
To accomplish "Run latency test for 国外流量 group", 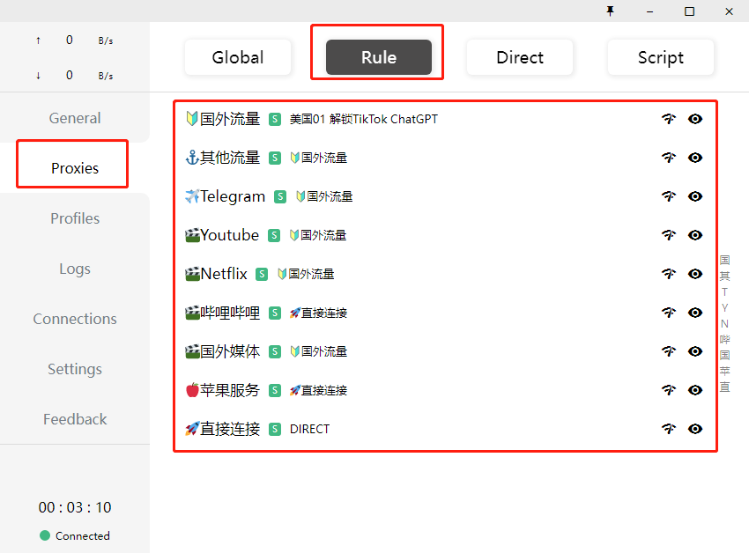I will [x=669, y=118].
